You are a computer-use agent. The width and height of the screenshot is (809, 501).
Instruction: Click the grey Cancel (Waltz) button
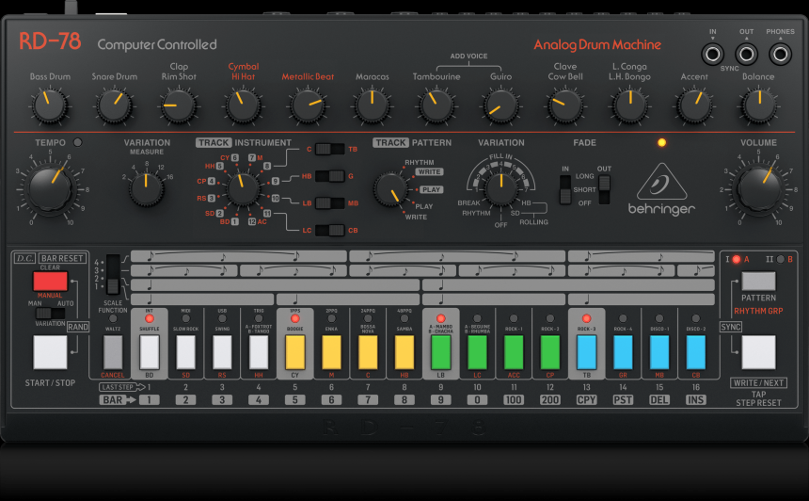click(113, 352)
